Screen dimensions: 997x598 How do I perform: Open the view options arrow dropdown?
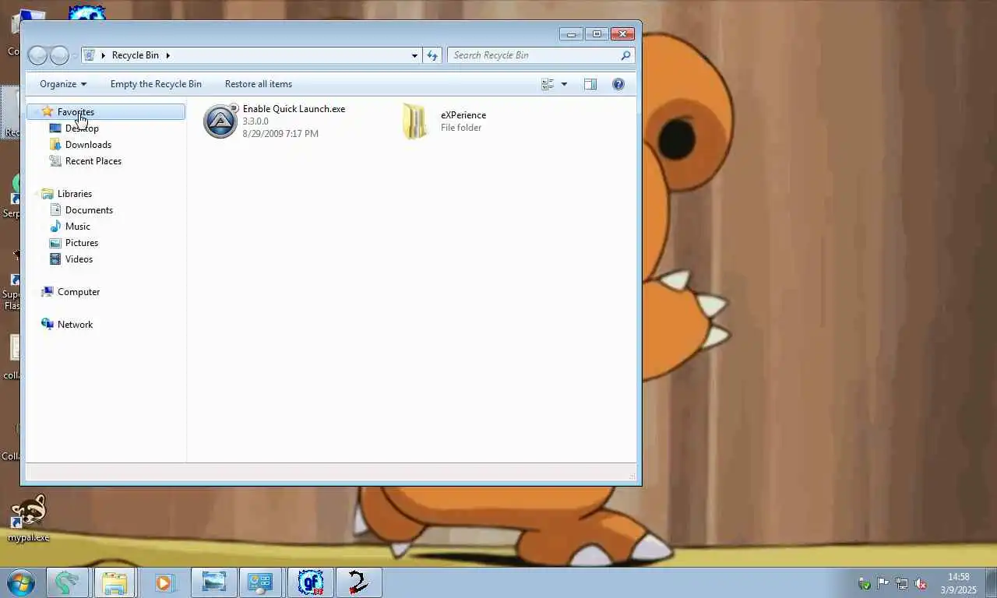pyautogui.click(x=564, y=84)
